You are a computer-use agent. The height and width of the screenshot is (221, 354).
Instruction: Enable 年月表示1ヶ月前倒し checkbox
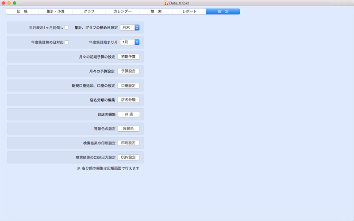(67, 27)
